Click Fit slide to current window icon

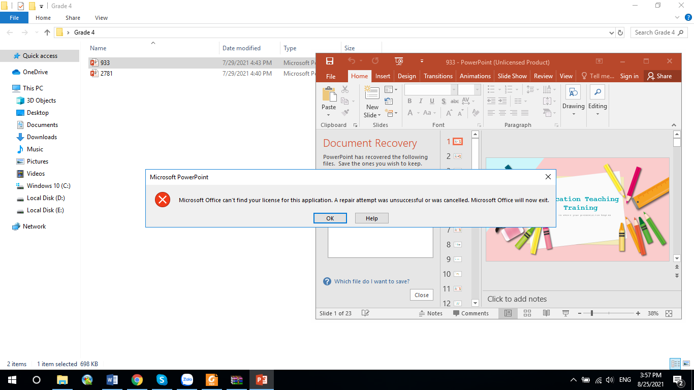click(669, 313)
